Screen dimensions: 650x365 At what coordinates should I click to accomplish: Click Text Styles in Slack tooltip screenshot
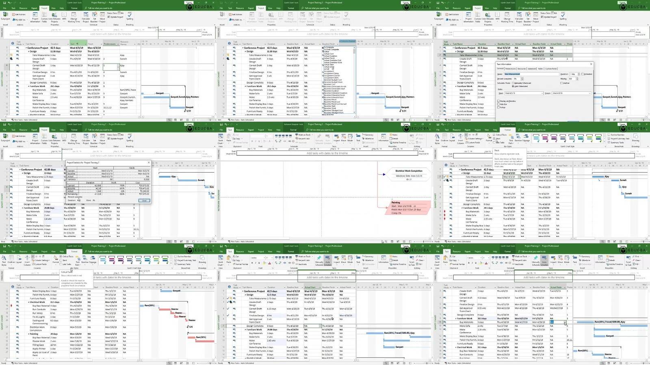pyautogui.click(x=437, y=139)
